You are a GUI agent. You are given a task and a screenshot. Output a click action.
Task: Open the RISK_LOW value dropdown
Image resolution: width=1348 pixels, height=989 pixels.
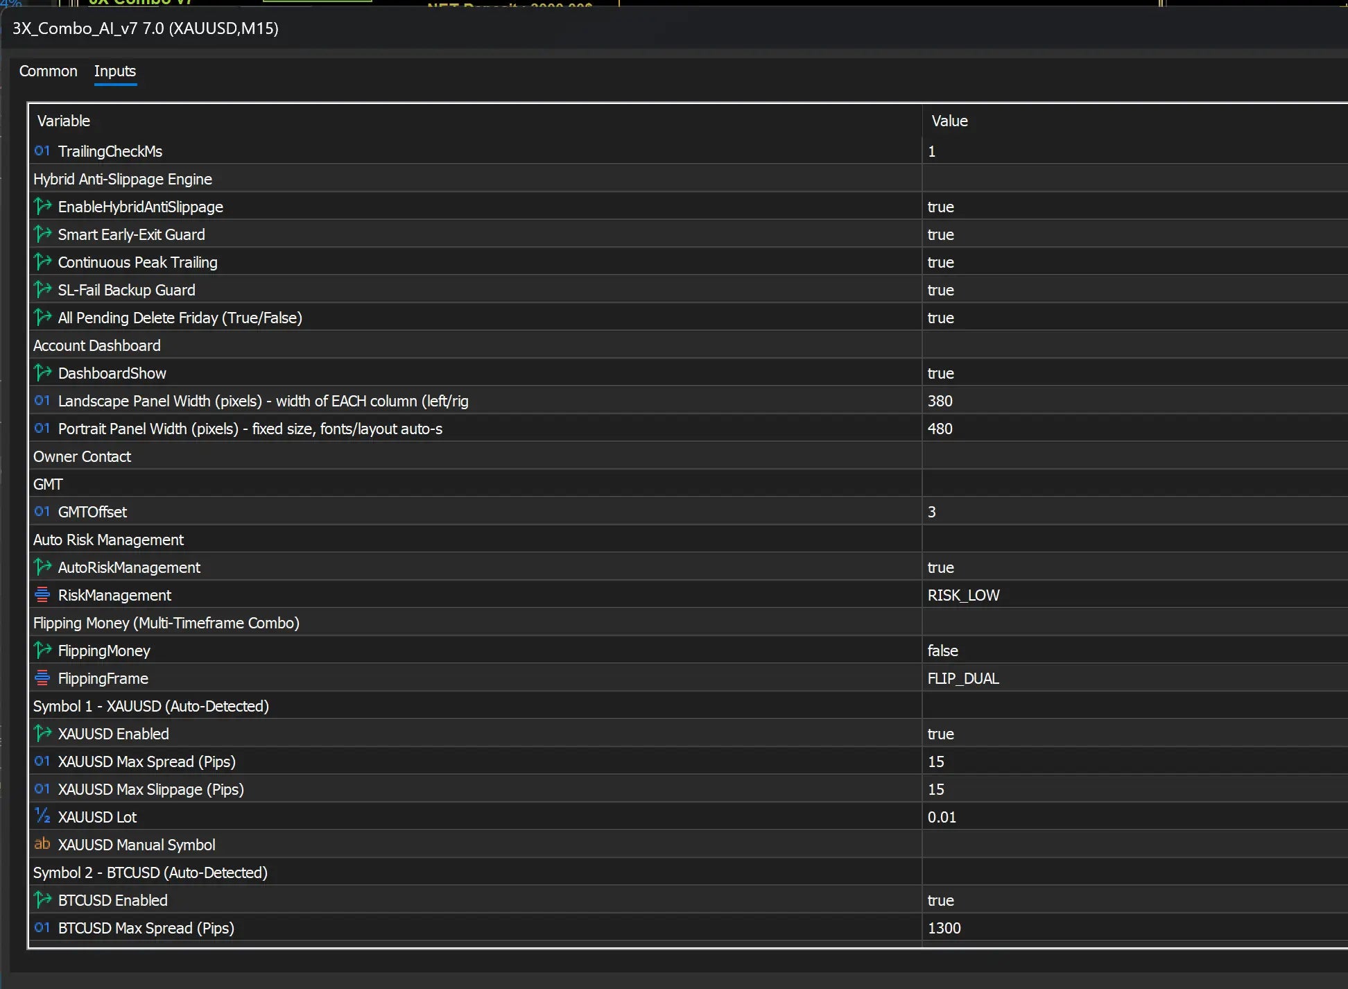(1134, 595)
